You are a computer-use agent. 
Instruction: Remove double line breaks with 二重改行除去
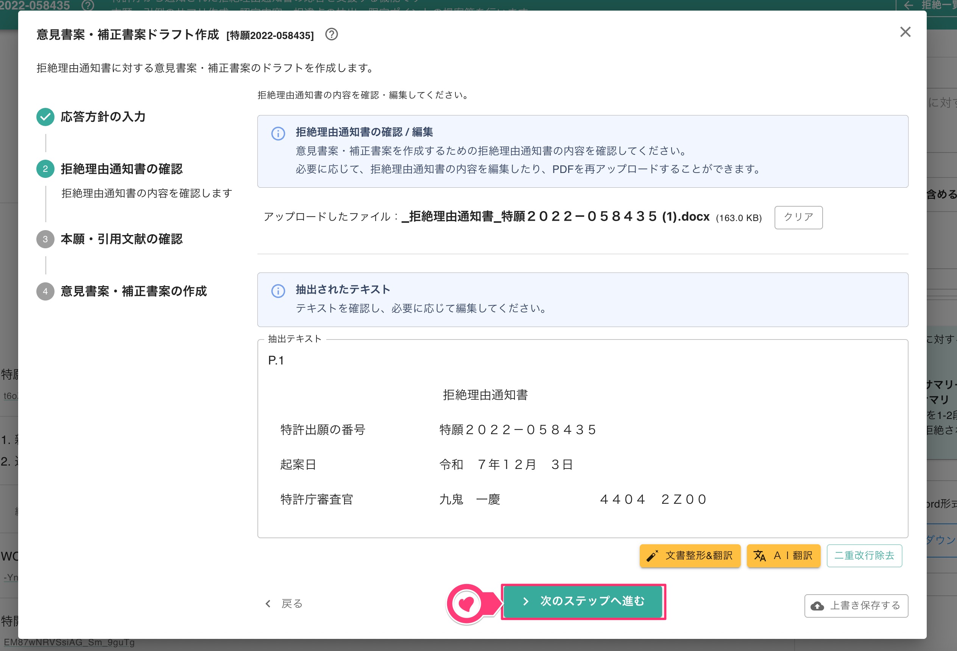(x=864, y=556)
